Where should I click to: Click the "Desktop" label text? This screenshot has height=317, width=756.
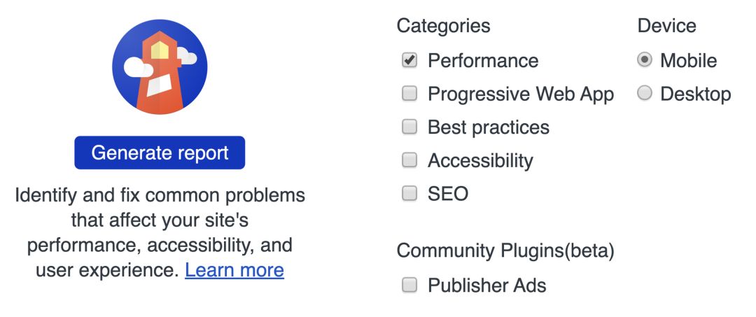696,94
